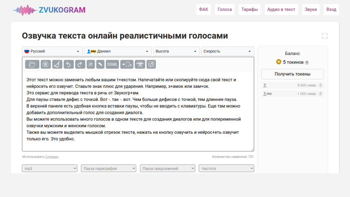This screenshot has height=197, width=350.
Task: Open the Russian language dropdown
Action: [x=52, y=51]
